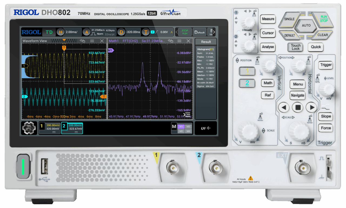
Task: Toggle the cyan channel 2 key
Action: 247,83
